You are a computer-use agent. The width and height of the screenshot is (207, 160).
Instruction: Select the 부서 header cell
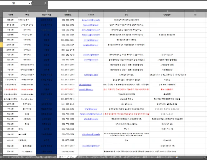pyautogui.click(x=27, y=15)
